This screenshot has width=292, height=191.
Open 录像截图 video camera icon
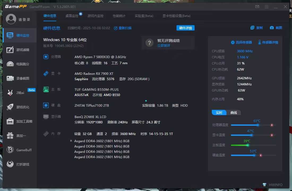pyautogui.click(x=10, y=79)
